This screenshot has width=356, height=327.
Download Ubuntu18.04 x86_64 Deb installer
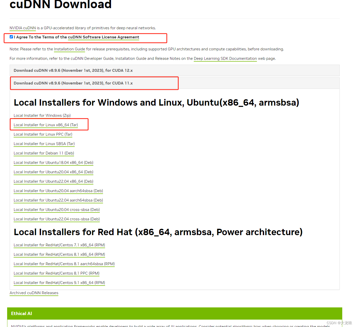point(53,163)
